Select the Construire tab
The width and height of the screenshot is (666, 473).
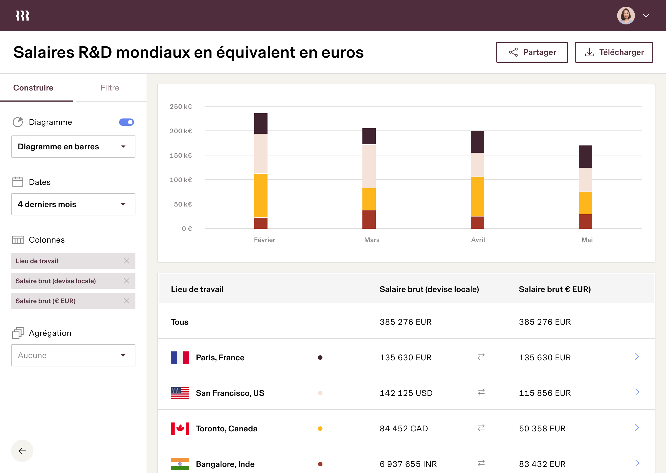click(33, 87)
